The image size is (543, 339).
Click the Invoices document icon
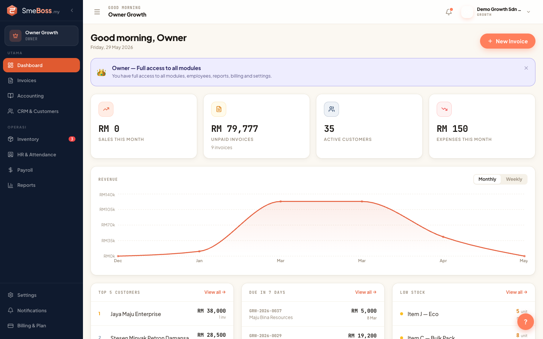coord(11,81)
